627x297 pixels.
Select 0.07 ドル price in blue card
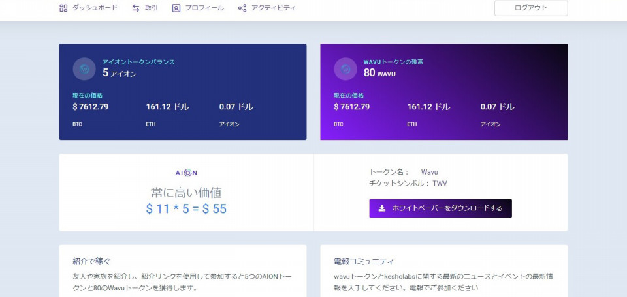(236, 107)
